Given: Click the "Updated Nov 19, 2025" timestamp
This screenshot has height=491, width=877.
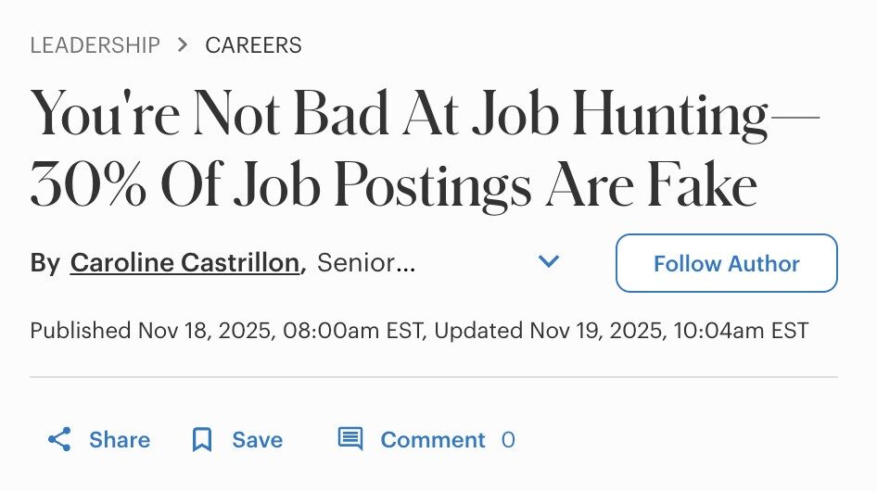Looking at the screenshot, I should [547, 330].
